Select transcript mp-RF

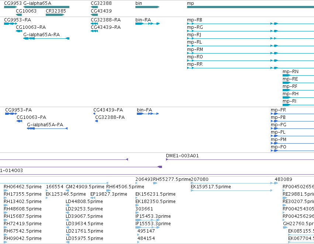click(x=298, y=90)
